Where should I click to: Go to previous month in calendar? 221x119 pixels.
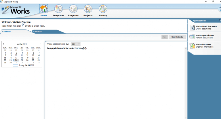point(3,44)
